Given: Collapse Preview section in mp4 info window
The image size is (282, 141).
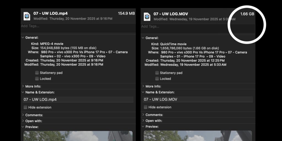Looking at the screenshot, I should pos(23,127).
